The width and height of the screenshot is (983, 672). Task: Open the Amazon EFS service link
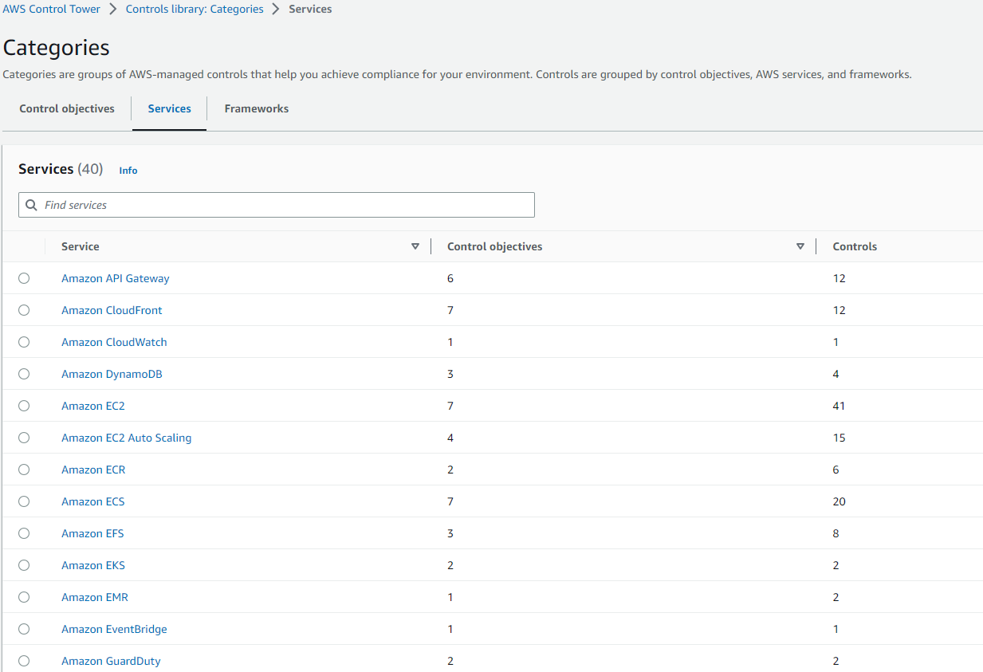click(x=92, y=533)
